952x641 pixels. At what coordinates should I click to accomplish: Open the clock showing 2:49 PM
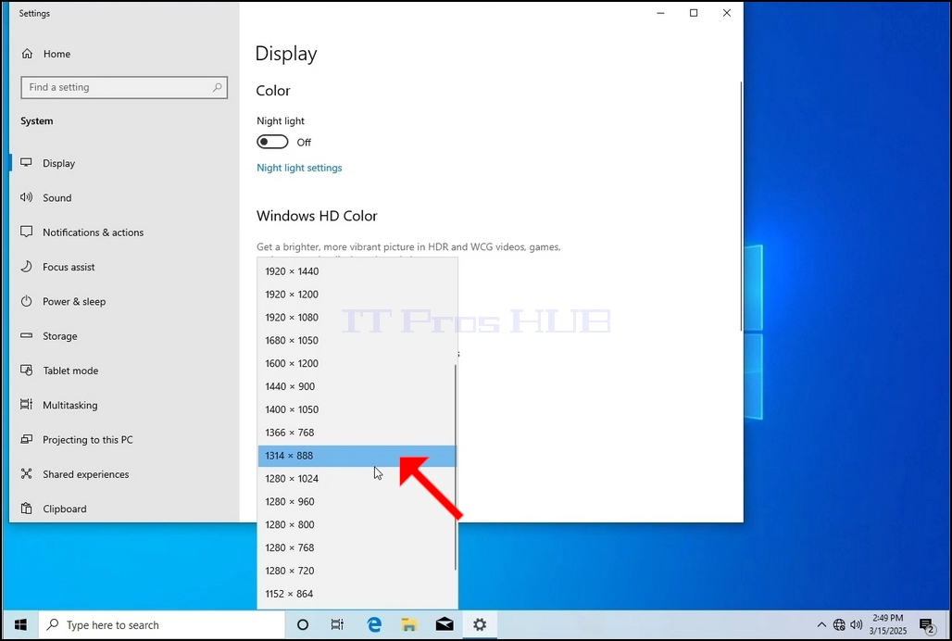888,624
